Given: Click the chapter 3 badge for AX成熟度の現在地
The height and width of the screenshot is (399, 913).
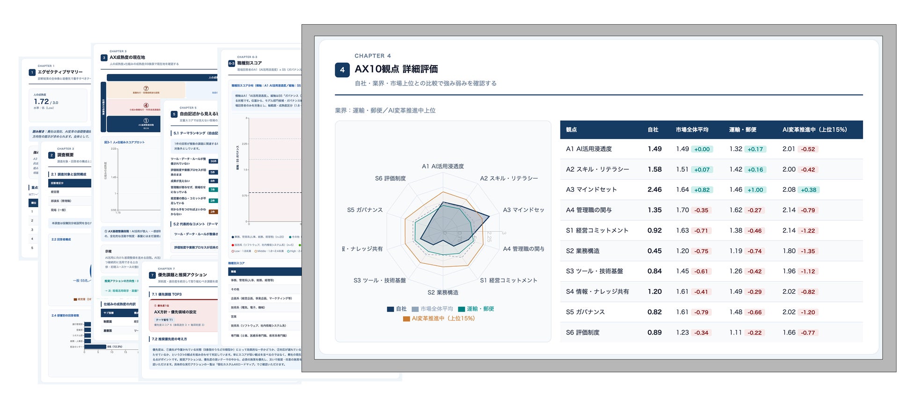Looking at the screenshot, I should coord(104,58).
